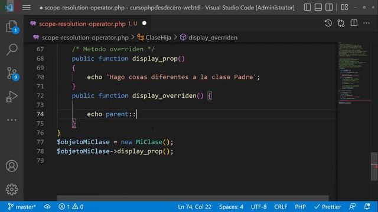The width and height of the screenshot is (378, 212).
Task: Click line number 74 in gutter
Action: click(40, 114)
